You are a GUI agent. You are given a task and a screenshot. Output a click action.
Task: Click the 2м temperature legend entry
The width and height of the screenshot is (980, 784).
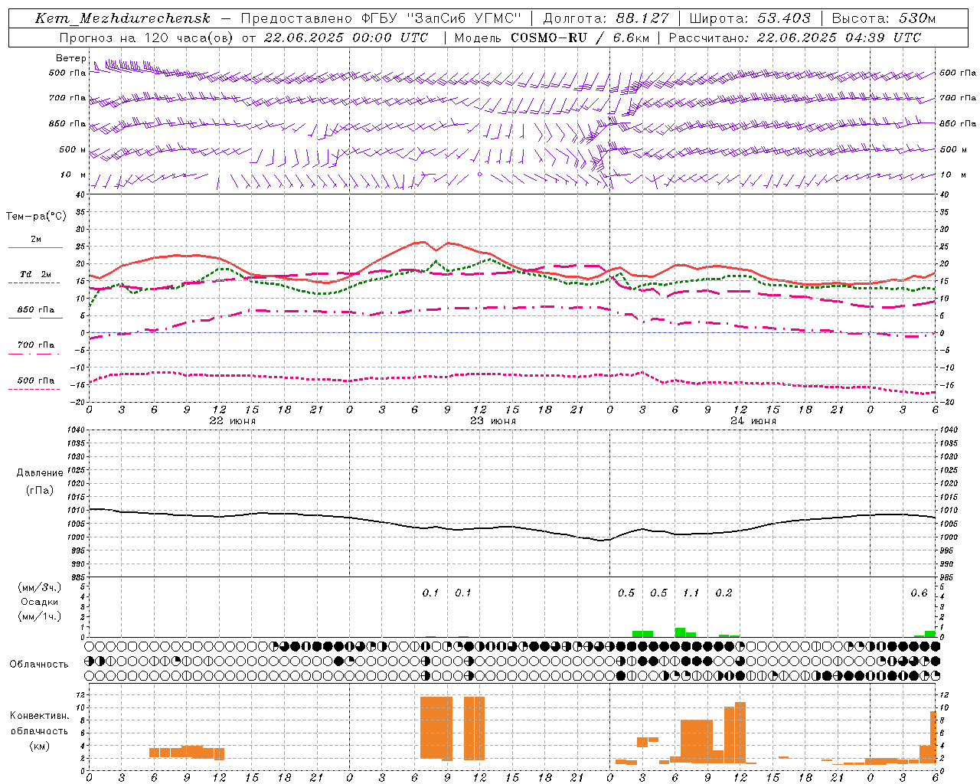click(36, 239)
